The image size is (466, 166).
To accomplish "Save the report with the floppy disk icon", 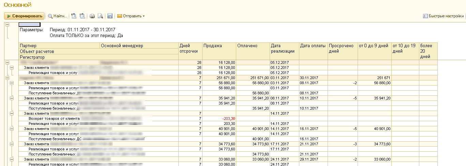I will (110, 16).
